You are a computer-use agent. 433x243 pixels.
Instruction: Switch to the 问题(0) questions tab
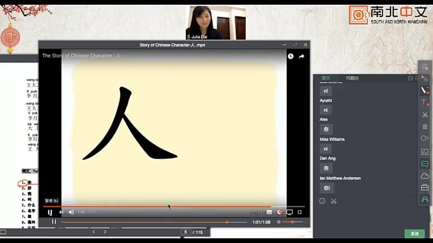(x=352, y=78)
